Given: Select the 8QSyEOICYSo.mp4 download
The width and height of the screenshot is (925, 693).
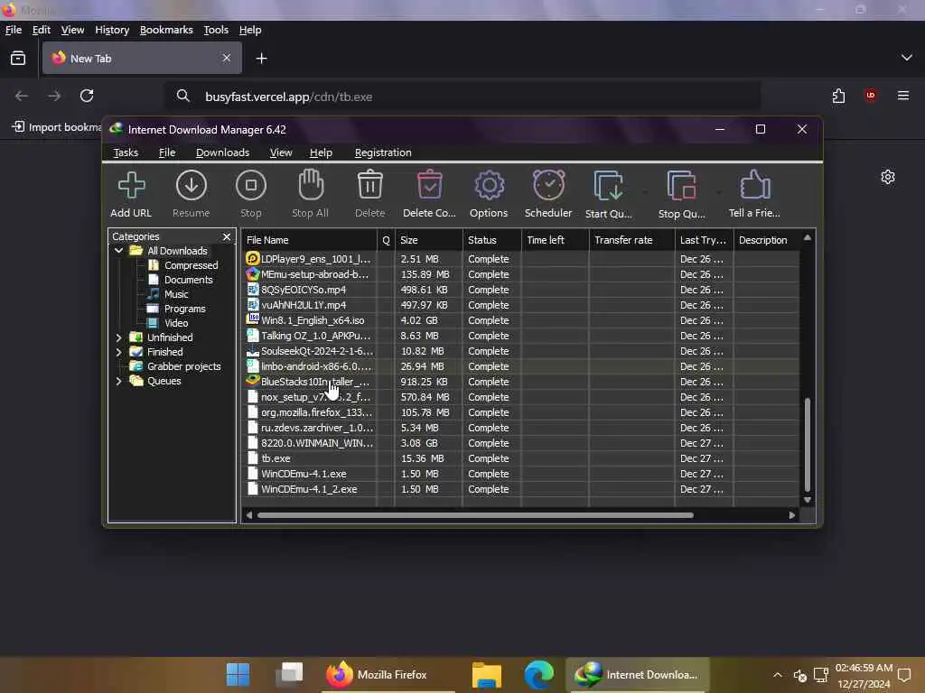Looking at the screenshot, I should (521, 290).
